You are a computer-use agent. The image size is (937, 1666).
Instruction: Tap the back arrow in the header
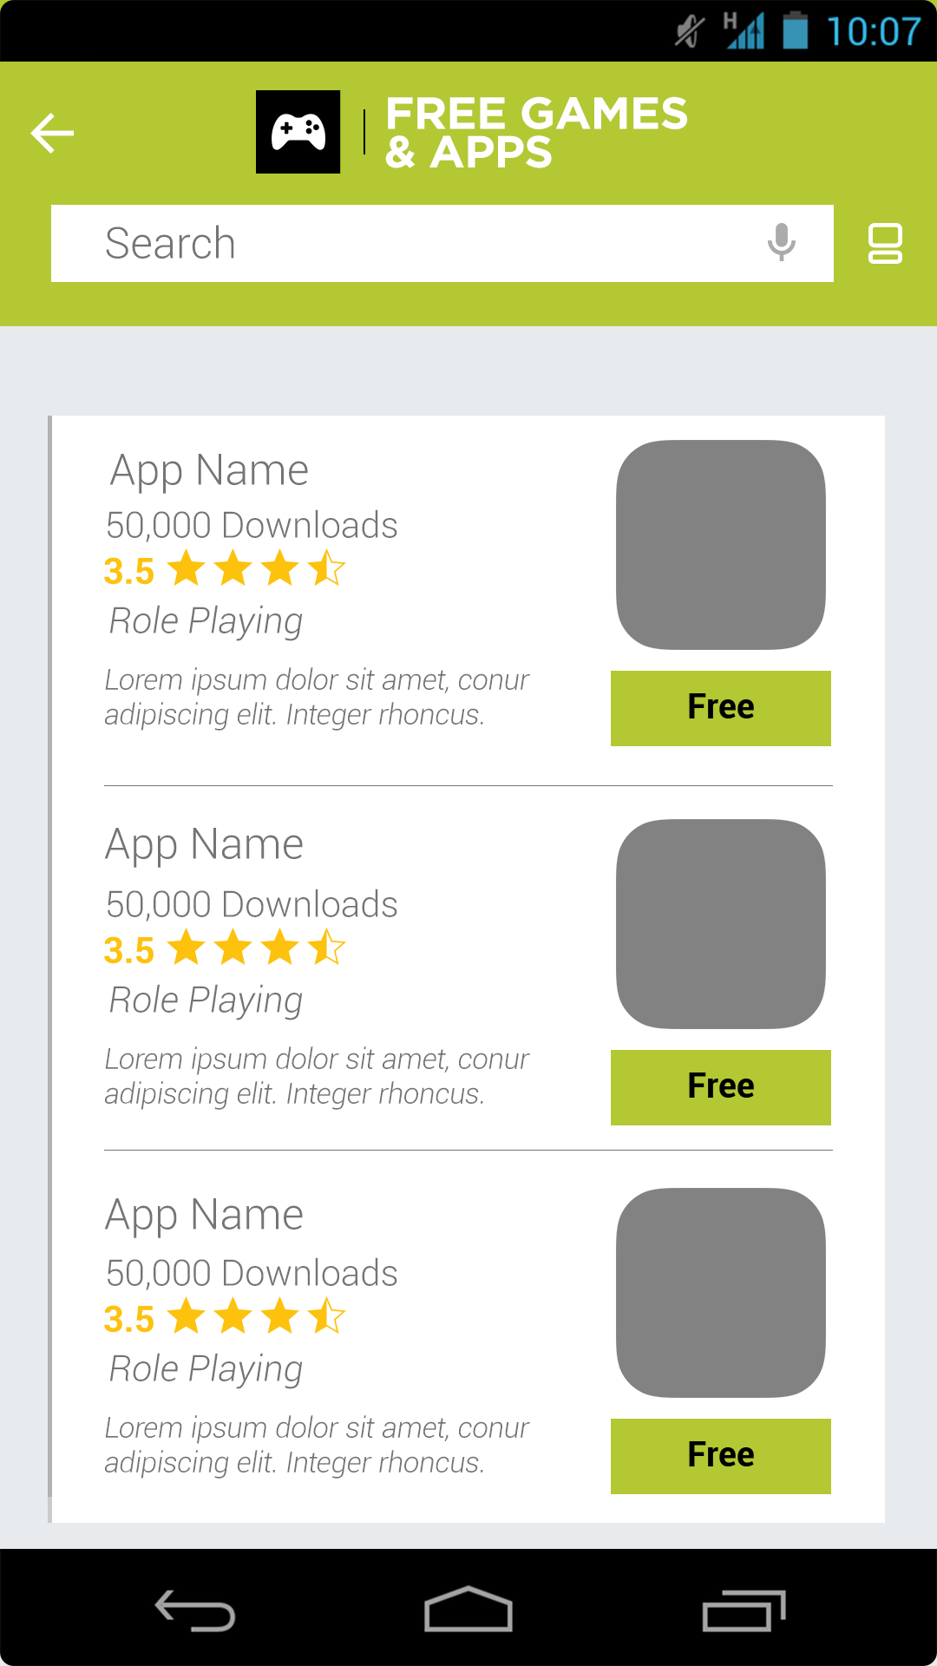(52, 133)
